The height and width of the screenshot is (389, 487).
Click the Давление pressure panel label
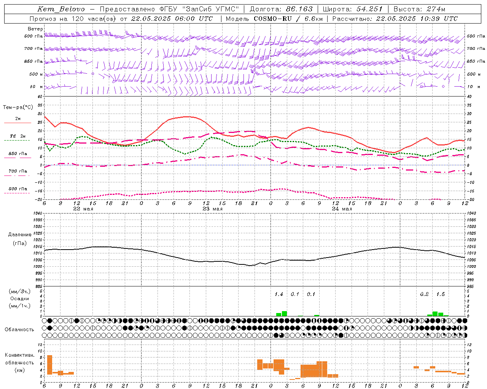click(20, 235)
